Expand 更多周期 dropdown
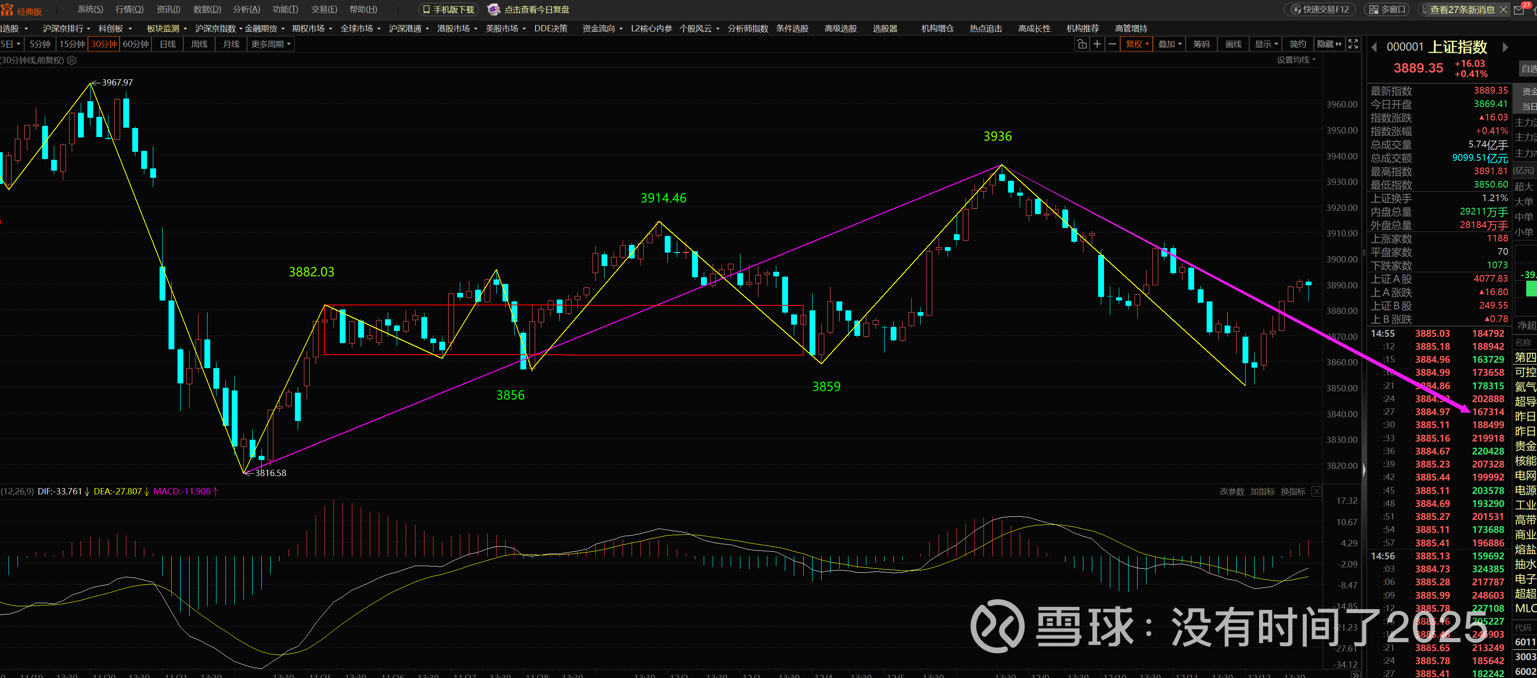1537x678 pixels. tap(271, 44)
